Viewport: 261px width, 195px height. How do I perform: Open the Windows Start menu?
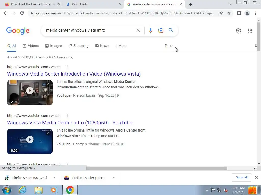pos(7,190)
